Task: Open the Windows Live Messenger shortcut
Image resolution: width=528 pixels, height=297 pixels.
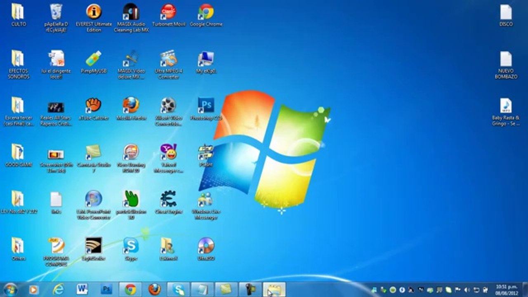Action: click(206, 205)
